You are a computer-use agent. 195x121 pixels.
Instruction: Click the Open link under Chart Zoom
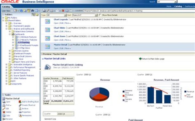click(x=56, y=40)
